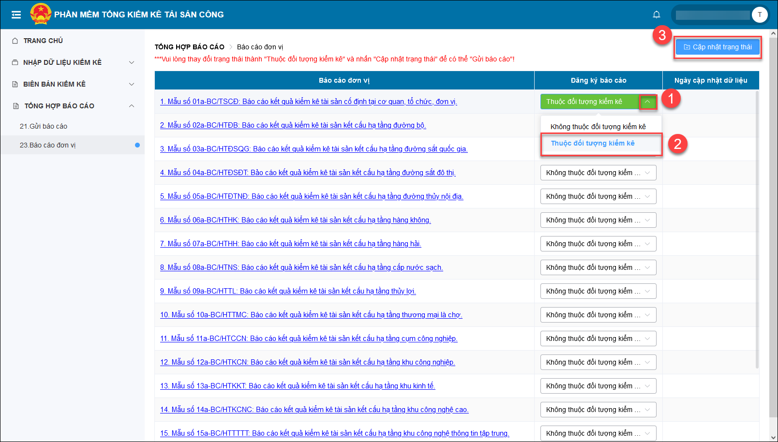Viewport: 778px width, 442px height.
Task: Select the 23.Báo cáo đơn vị submenu item
Action: pos(73,145)
